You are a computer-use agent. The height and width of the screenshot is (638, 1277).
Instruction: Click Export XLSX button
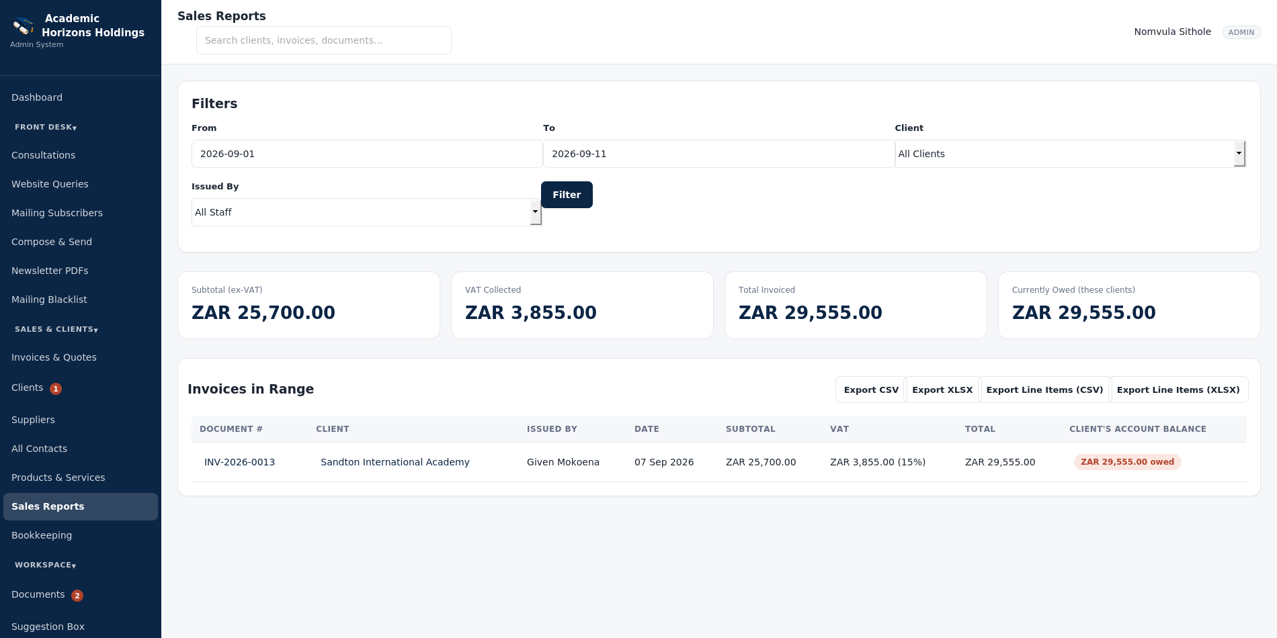(942, 390)
